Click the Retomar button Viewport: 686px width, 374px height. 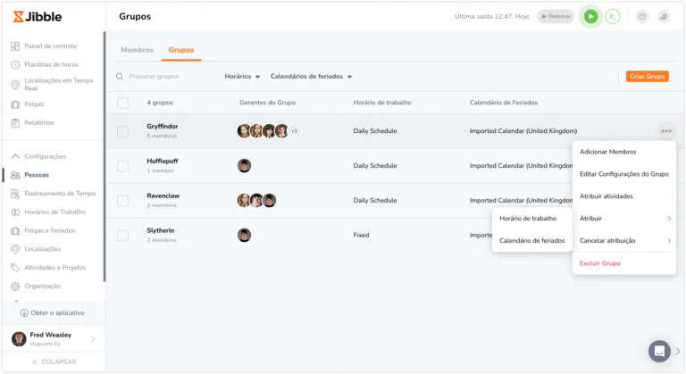pyautogui.click(x=556, y=17)
